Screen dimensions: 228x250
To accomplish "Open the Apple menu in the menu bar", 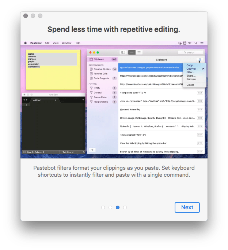I will coord(26,43).
